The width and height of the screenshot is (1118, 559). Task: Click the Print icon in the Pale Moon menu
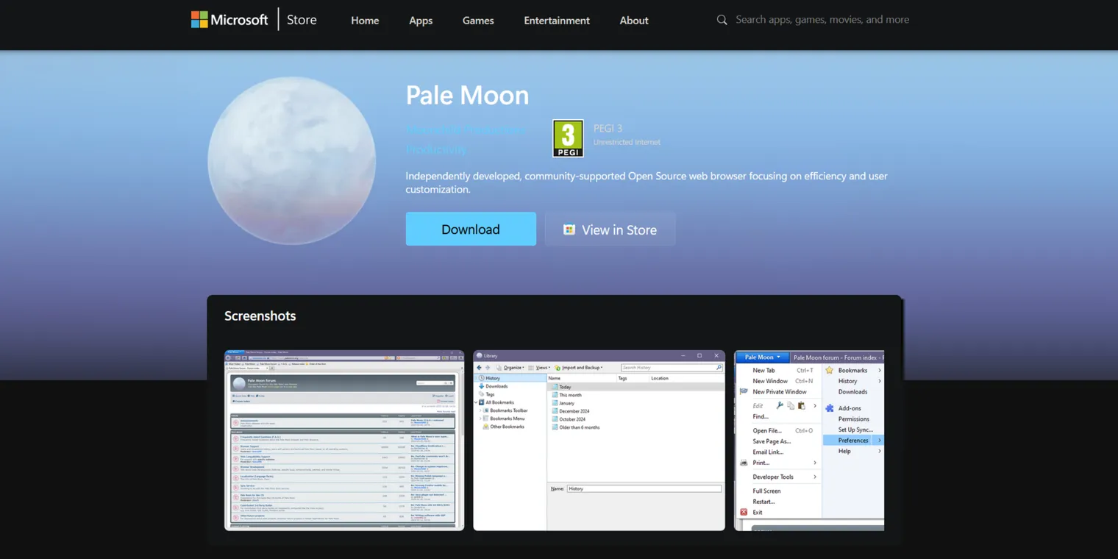[744, 463]
